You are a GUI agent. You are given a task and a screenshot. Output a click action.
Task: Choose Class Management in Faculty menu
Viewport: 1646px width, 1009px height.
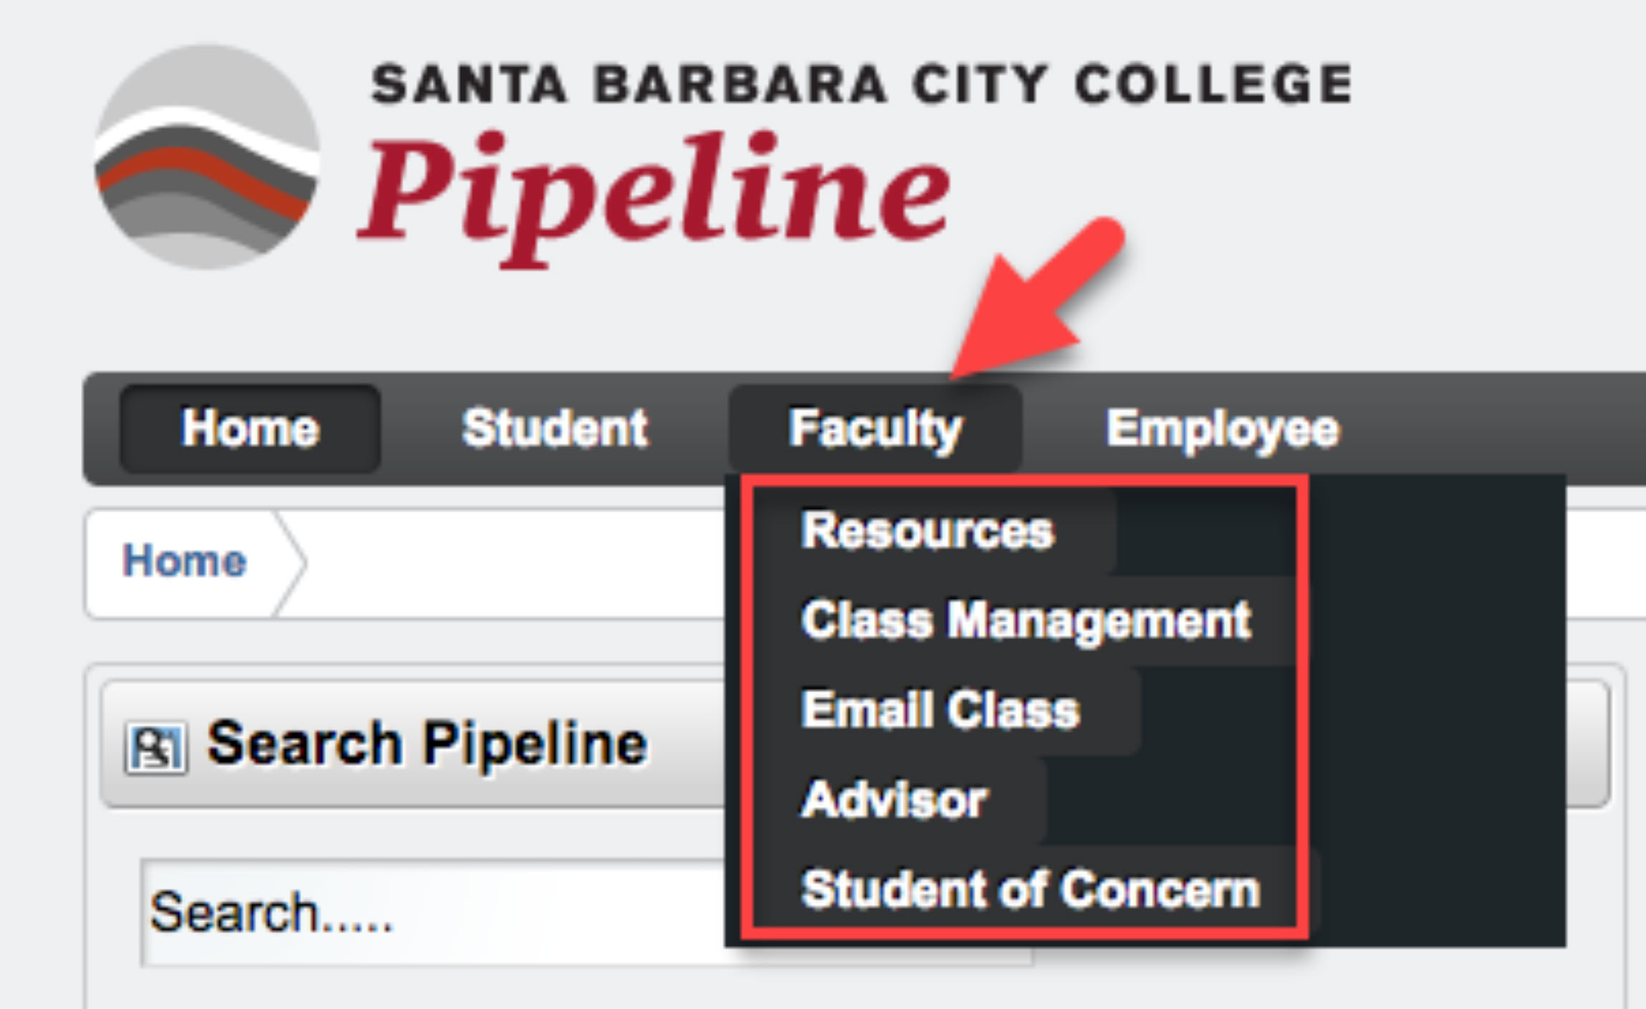pos(1026,620)
